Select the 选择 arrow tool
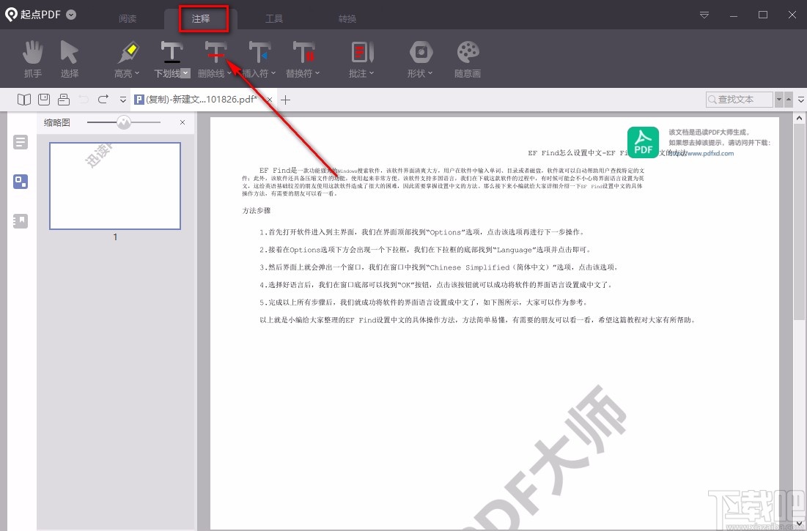 [70, 59]
